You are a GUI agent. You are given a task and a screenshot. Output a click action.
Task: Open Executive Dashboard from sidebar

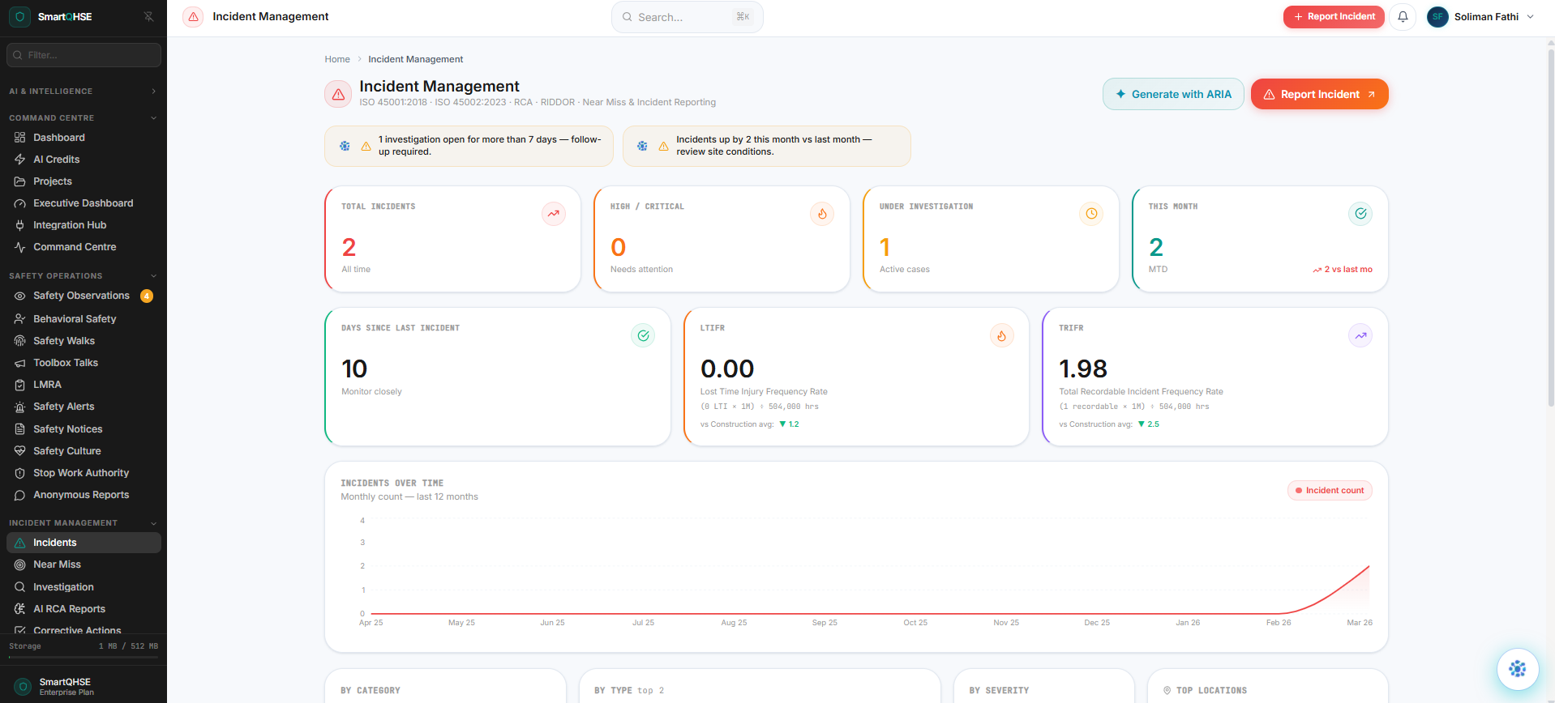point(83,203)
